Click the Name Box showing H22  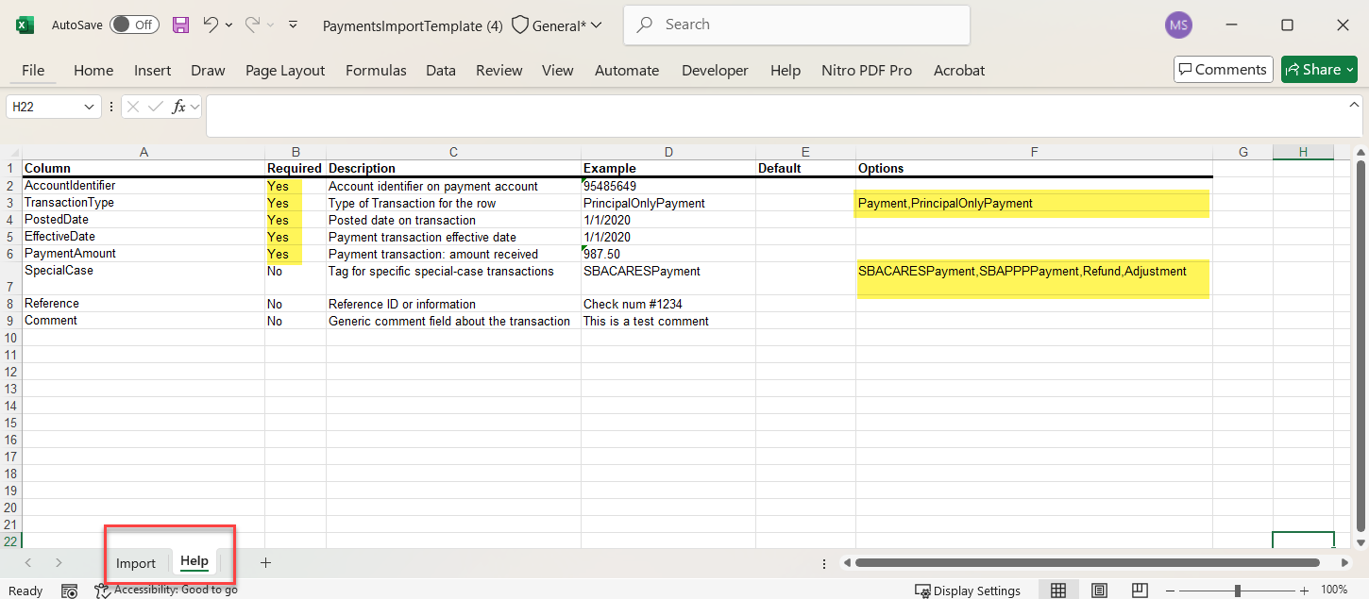tap(44, 107)
